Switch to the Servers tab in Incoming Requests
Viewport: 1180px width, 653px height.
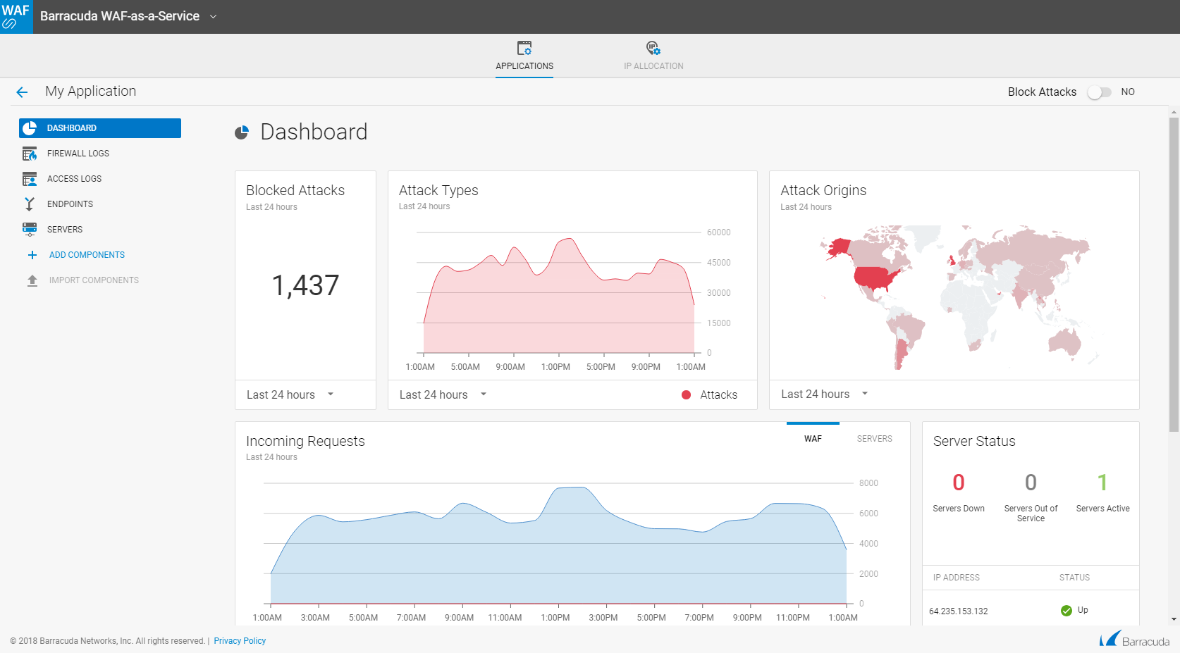(x=874, y=439)
